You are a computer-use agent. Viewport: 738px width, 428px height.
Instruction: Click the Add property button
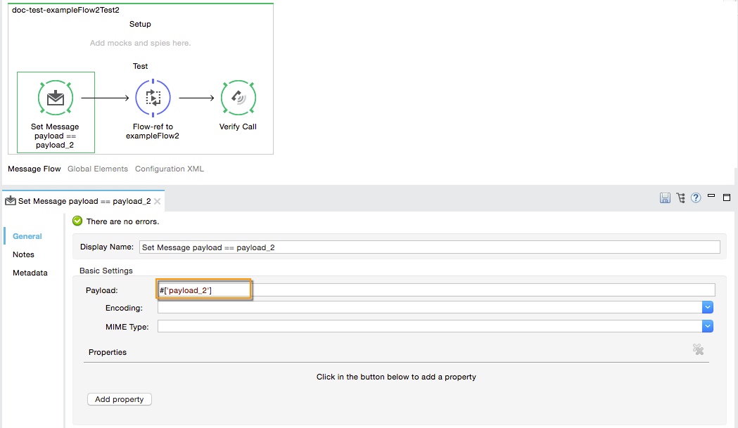[119, 399]
